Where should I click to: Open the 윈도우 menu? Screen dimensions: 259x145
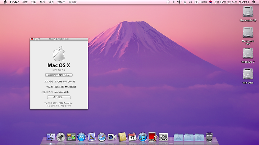[61, 2]
